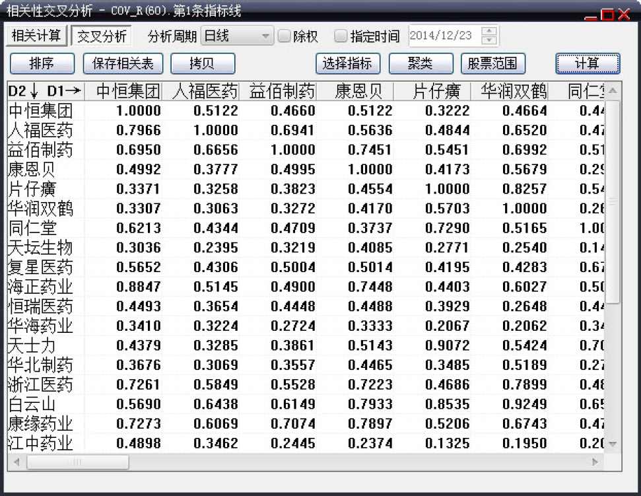Click the 聚类 button
This screenshot has width=641, height=496.
(x=421, y=63)
